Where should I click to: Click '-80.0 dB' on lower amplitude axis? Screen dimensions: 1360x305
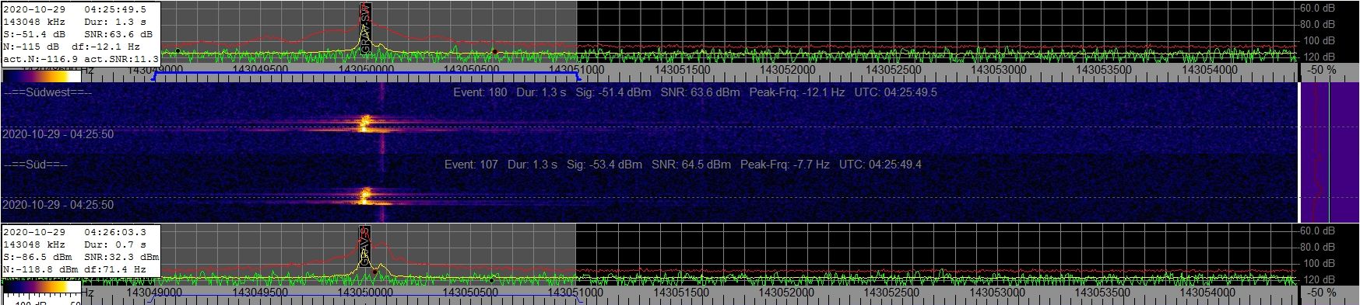1317,247
